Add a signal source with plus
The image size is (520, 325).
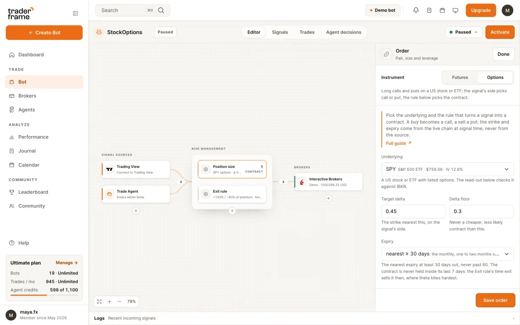tap(136, 210)
